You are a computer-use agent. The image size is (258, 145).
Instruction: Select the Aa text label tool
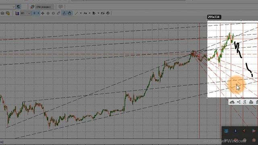(85, 13)
